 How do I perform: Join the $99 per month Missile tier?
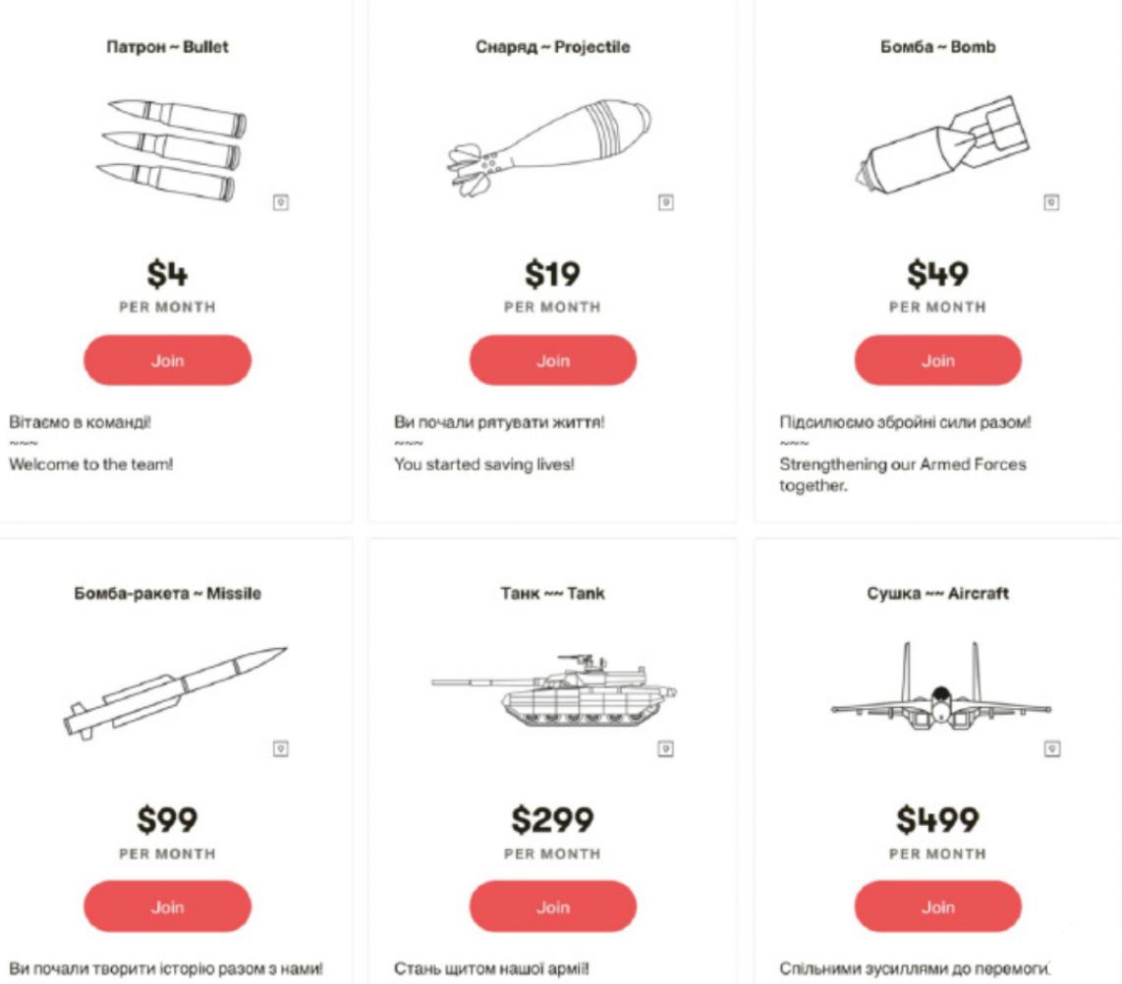[168, 906]
